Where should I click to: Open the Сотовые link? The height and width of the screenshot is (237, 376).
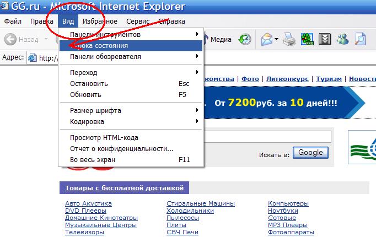(282, 218)
